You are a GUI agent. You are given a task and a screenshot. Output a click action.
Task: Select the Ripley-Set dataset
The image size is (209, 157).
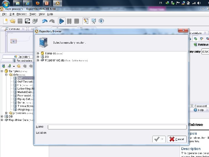click(x=23, y=99)
